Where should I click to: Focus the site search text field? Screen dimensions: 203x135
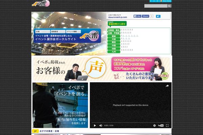pyautogui.click(x=156, y=6)
